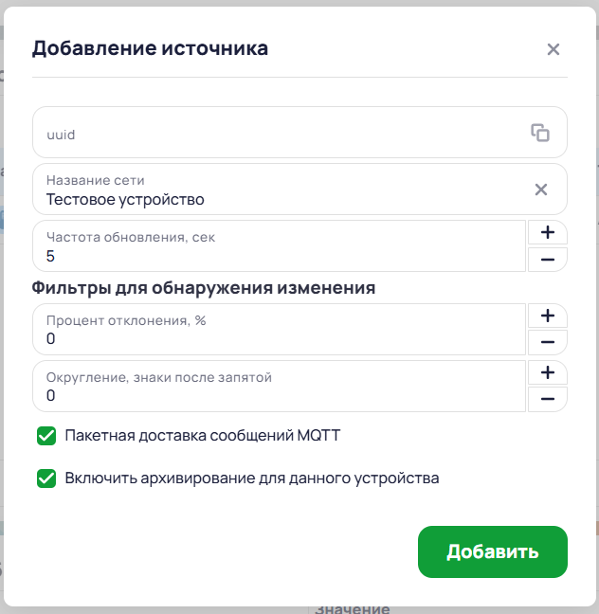Decrease Частота обновления with minus button
599x614 pixels.
(x=548, y=260)
